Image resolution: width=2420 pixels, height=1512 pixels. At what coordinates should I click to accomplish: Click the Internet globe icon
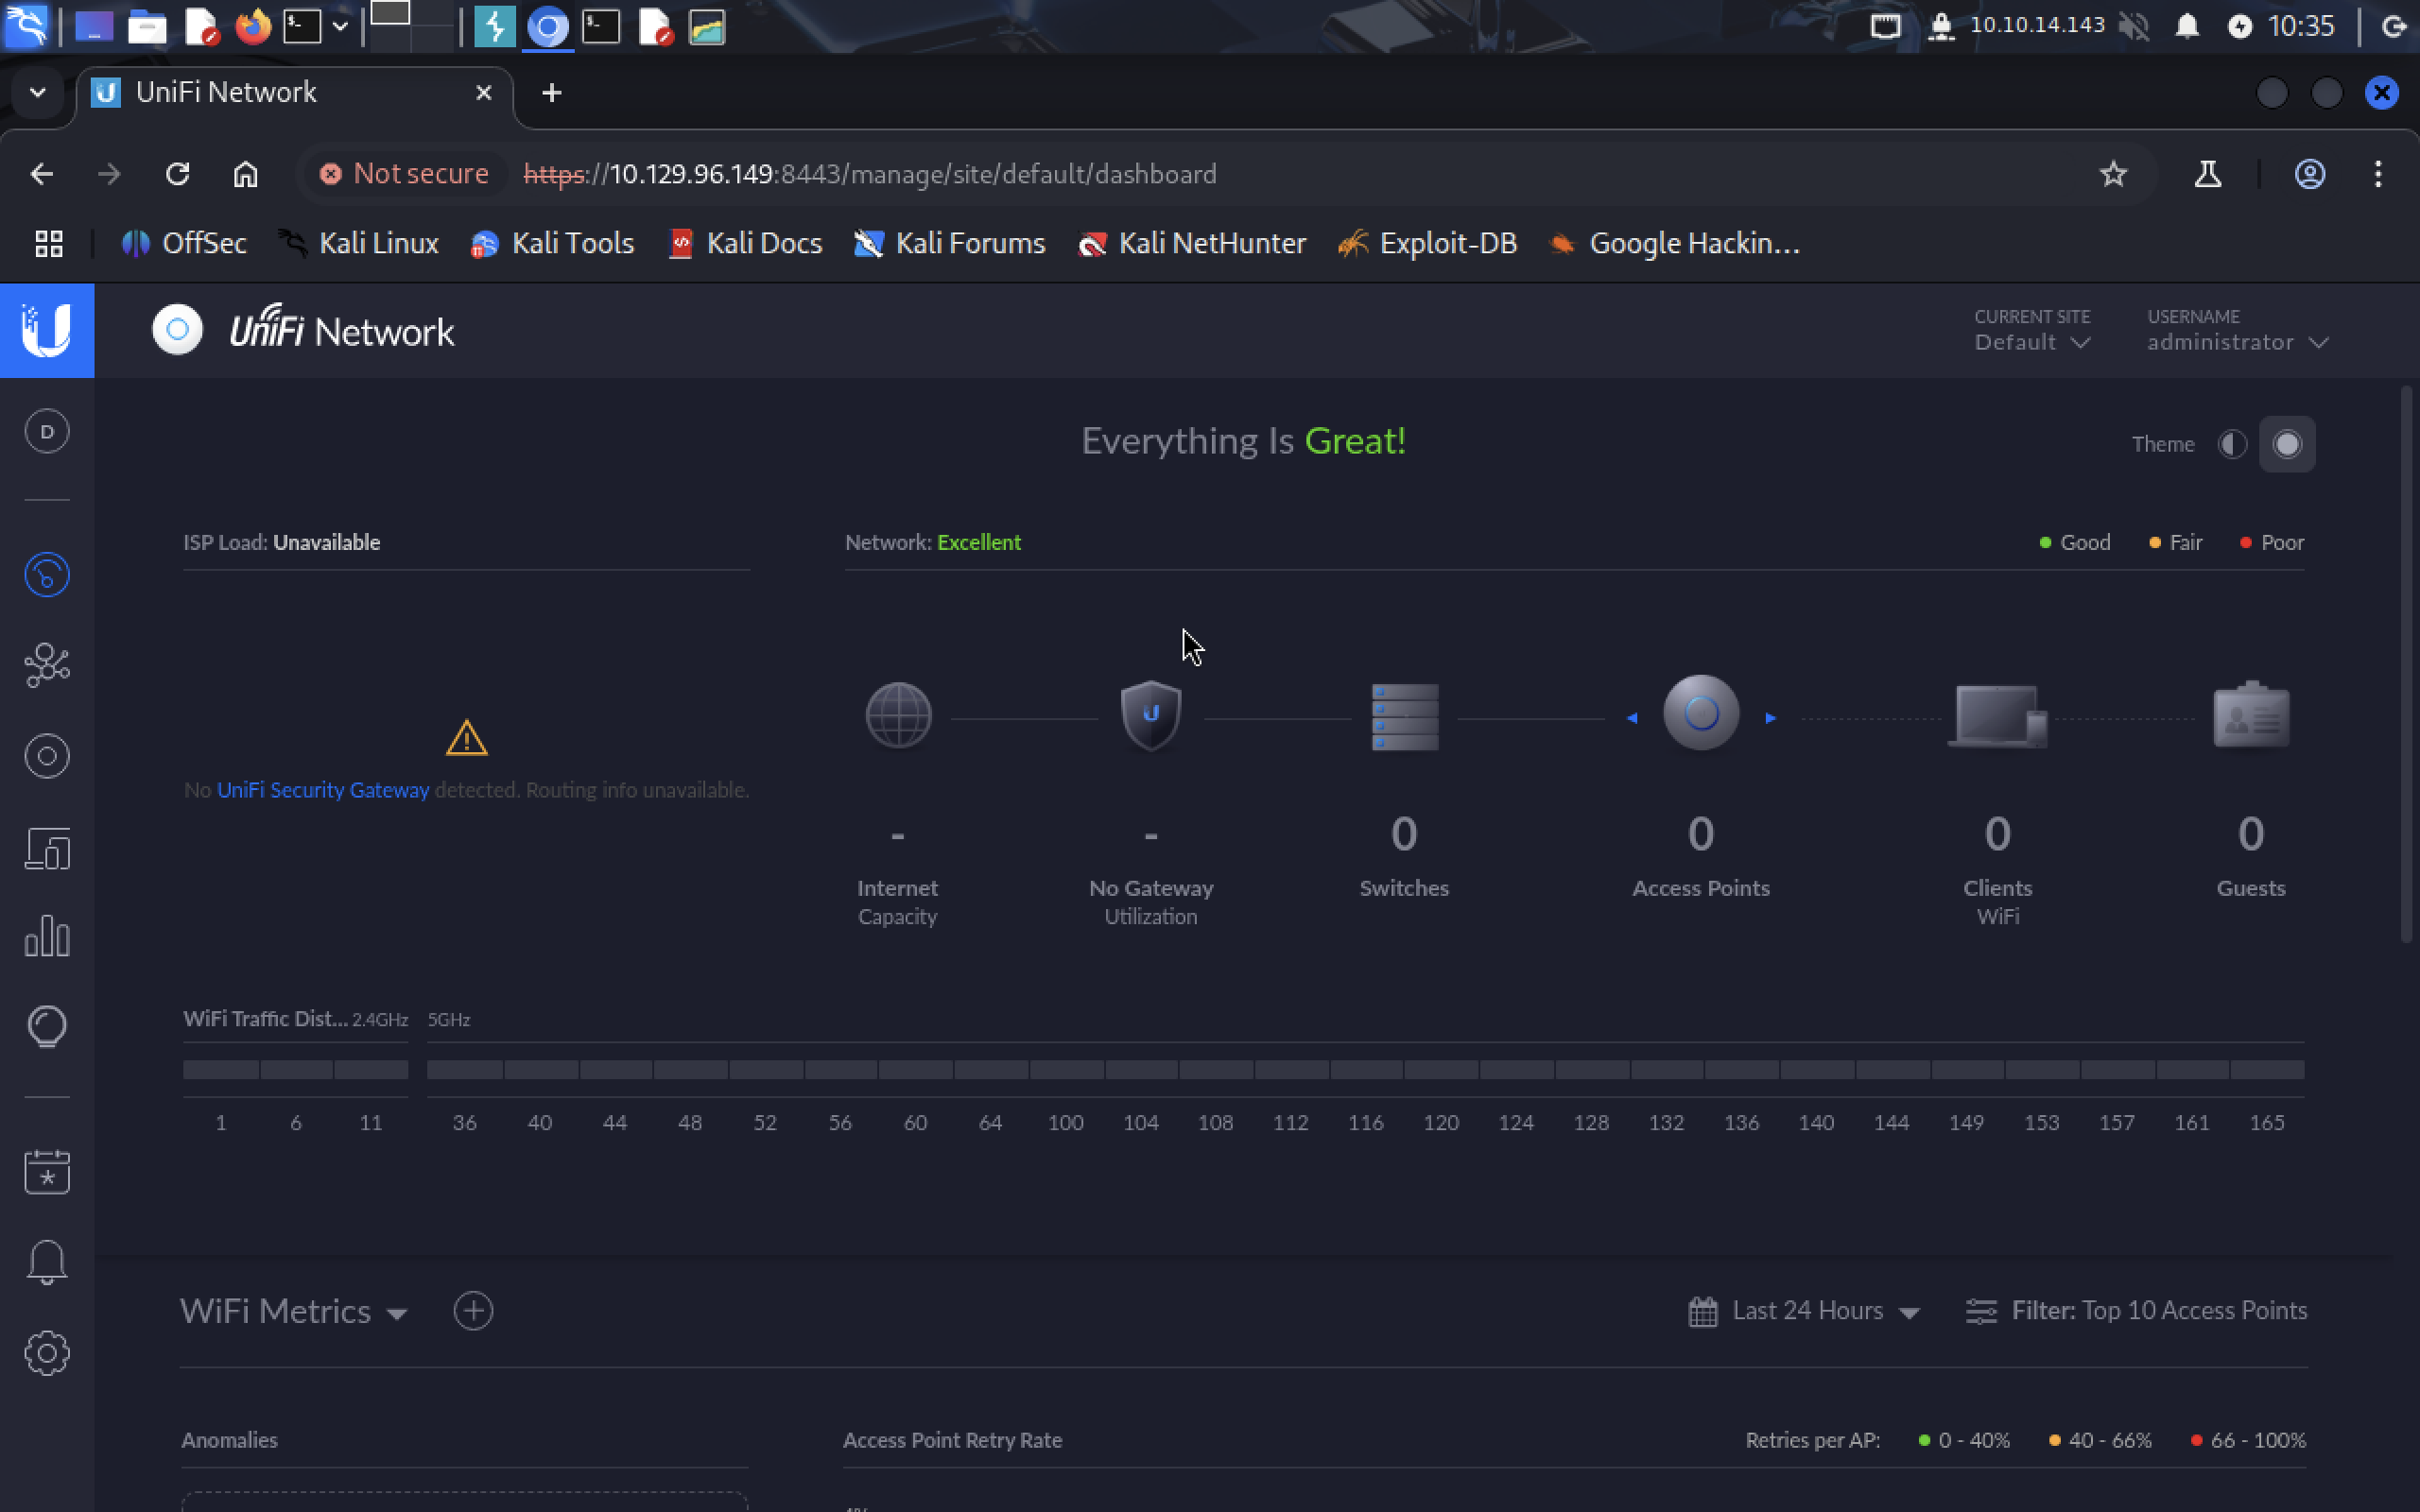coord(898,715)
